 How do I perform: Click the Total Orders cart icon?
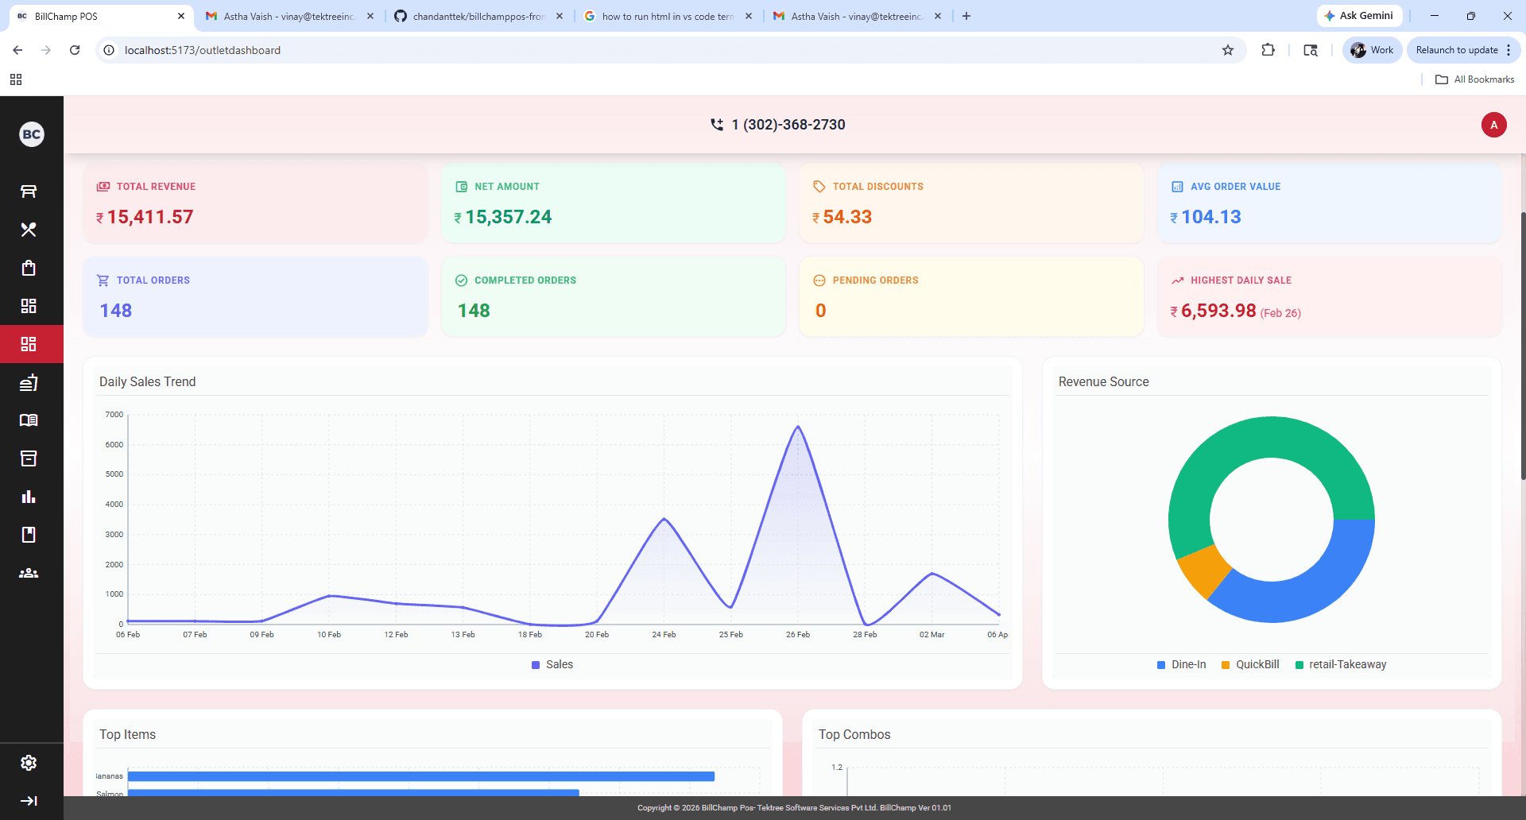click(103, 280)
